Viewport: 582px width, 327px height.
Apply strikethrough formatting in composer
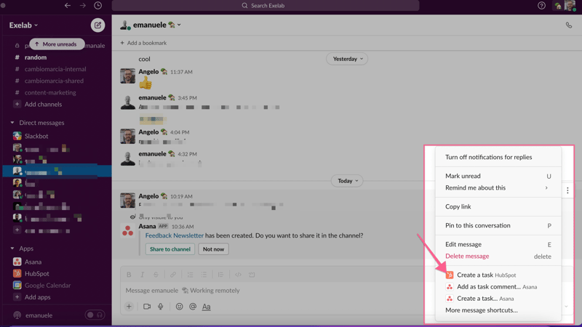(156, 275)
